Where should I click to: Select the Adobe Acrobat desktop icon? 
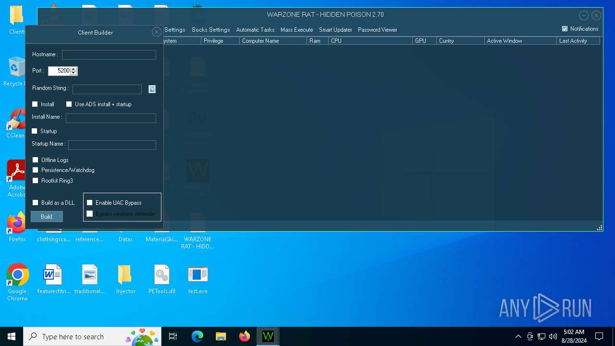pyautogui.click(x=16, y=179)
